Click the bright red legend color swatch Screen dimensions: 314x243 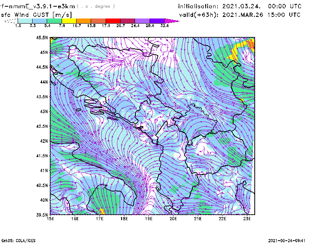click(113, 21)
